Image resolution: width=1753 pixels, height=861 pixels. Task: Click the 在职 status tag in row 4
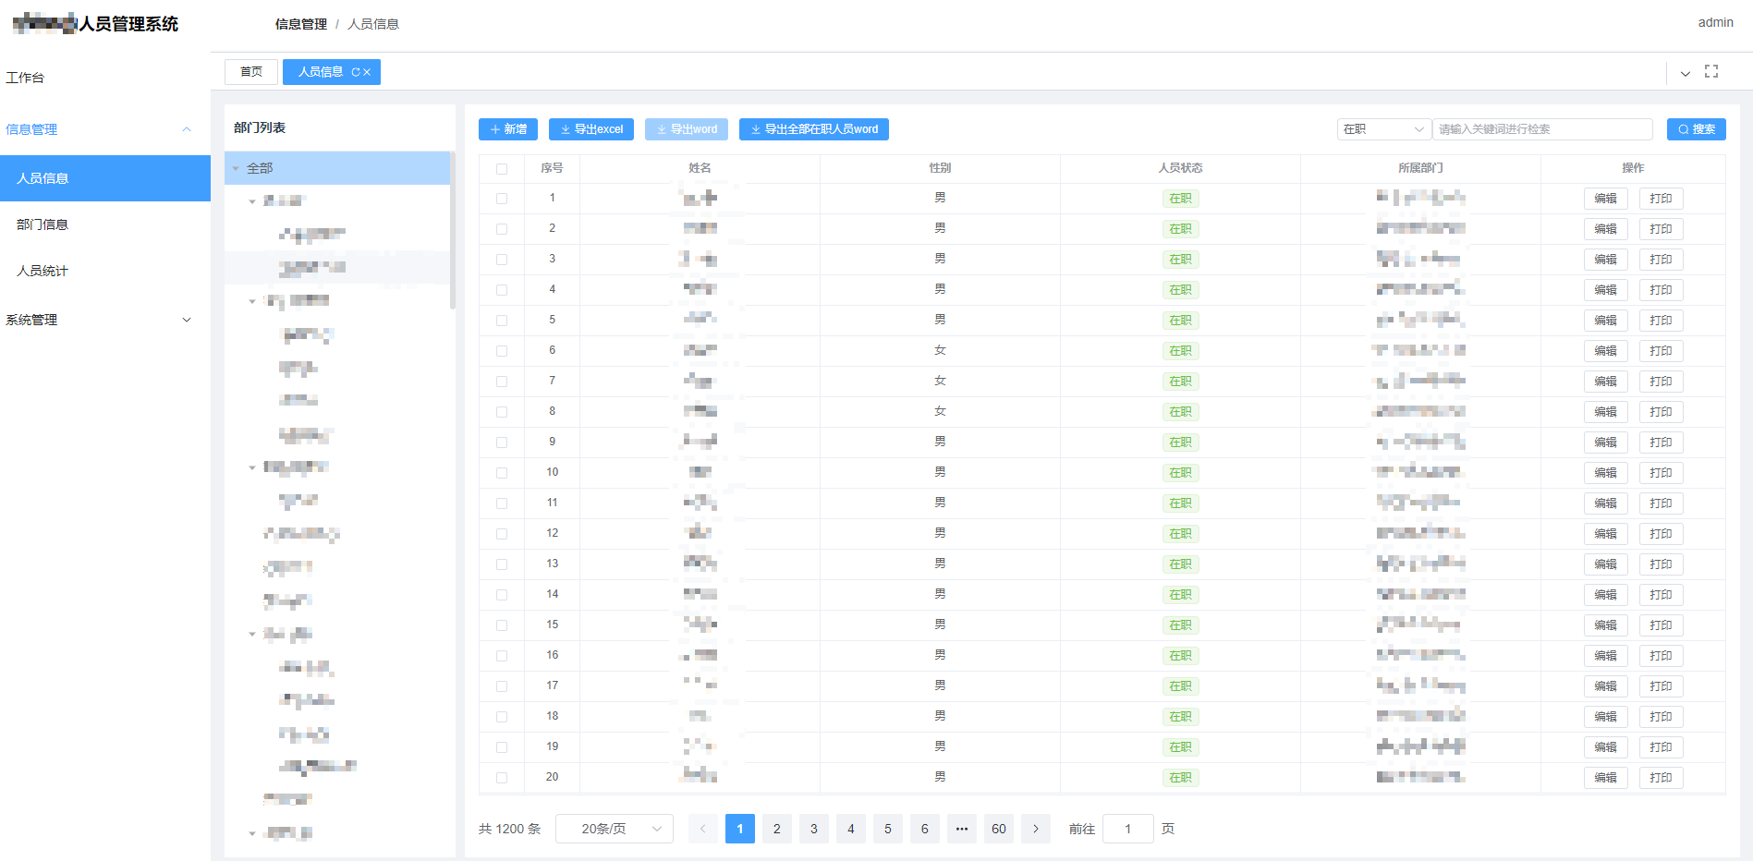[x=1181, y=290]
